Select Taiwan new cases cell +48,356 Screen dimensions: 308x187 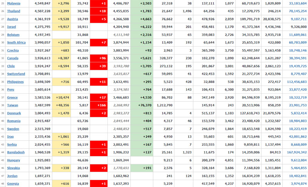pyautogui.click(x=61, y=105)
